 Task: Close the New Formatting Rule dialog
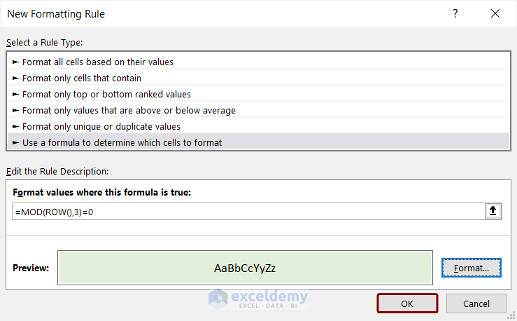pyautogui.click(x=495, y=13)
